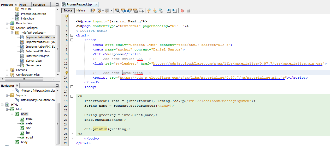Expand the Configuration Files node
The image size is (330, 146).
coord(7,75)
